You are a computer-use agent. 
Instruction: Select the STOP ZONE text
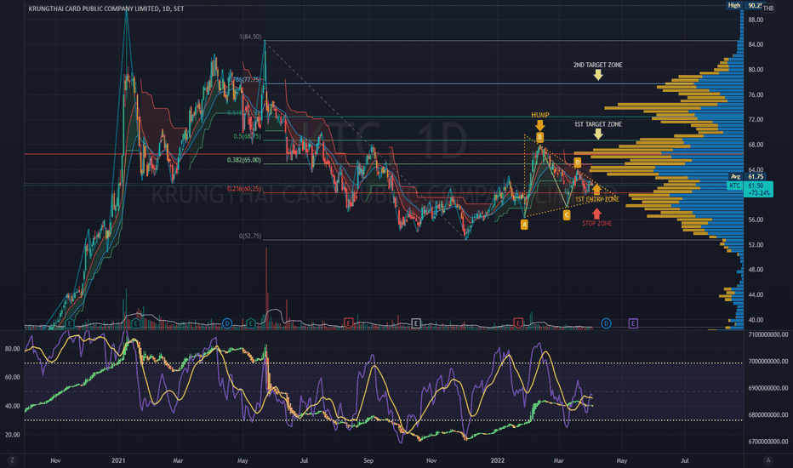(596, 223)
